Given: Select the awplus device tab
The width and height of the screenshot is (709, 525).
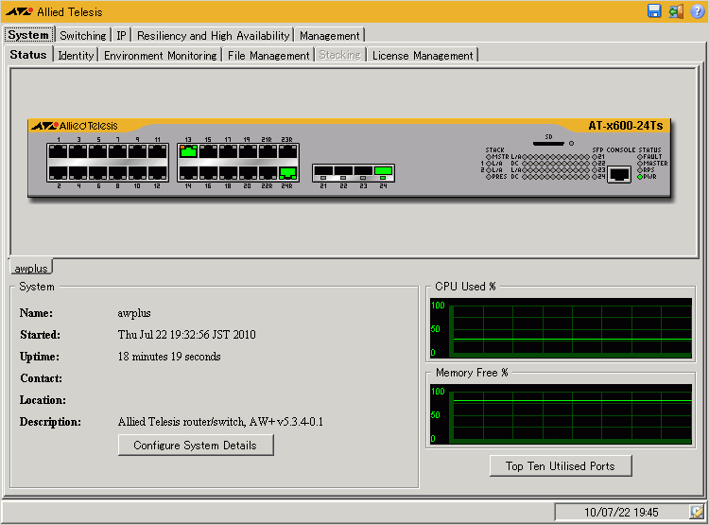Looking at the screenshot, I should [31, 268].
